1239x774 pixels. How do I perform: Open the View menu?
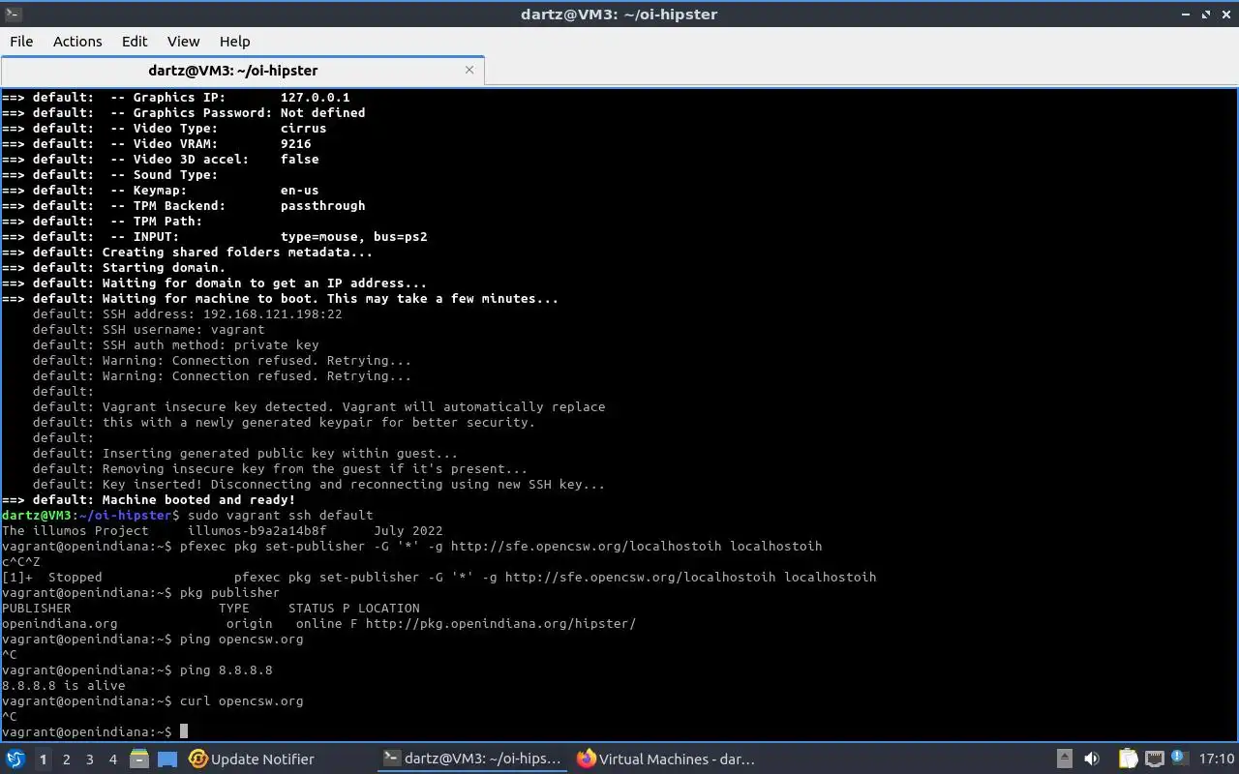(183, 41)
